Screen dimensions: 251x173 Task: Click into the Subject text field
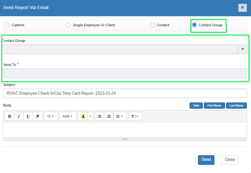[125, 93]
